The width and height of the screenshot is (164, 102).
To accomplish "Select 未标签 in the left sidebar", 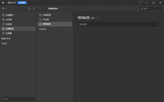I will pos(18,24).
